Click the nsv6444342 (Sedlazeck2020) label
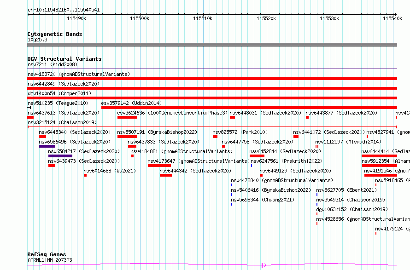This screenshot has height=270, width=410. [x=195, y=171]
